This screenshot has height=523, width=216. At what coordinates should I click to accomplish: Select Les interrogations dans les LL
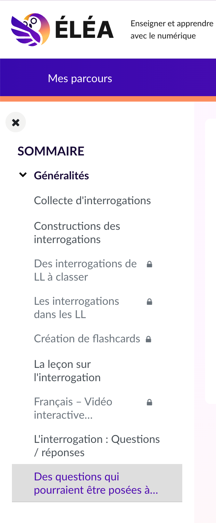coord(76,308)
